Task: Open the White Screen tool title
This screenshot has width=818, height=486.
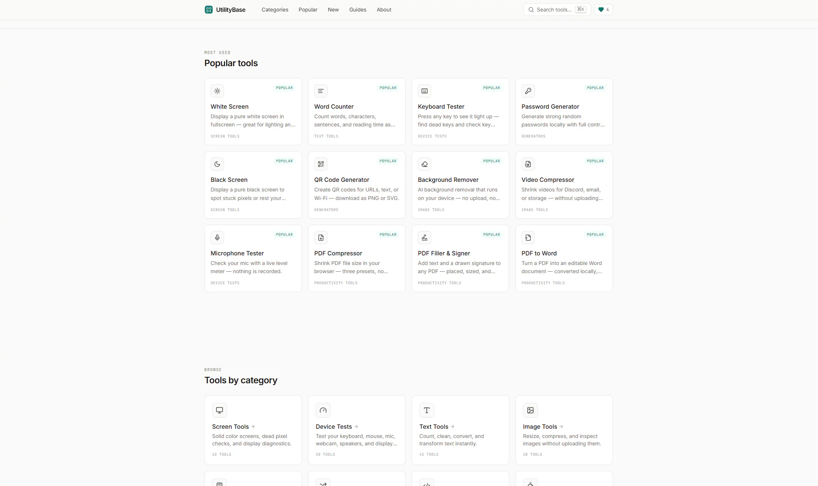Action: coord(229,106)
